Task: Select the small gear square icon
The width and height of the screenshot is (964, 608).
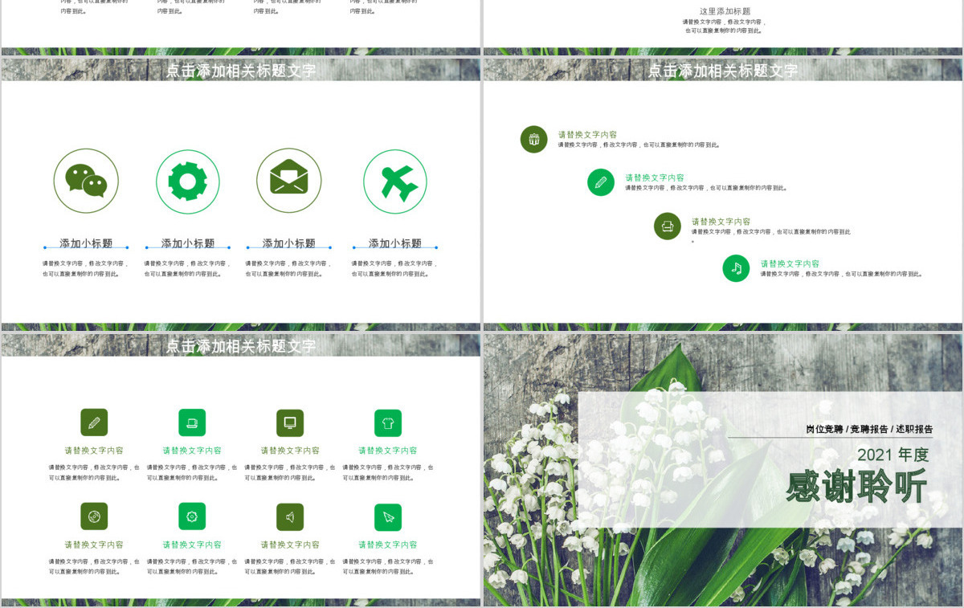Action: (192, 516)
